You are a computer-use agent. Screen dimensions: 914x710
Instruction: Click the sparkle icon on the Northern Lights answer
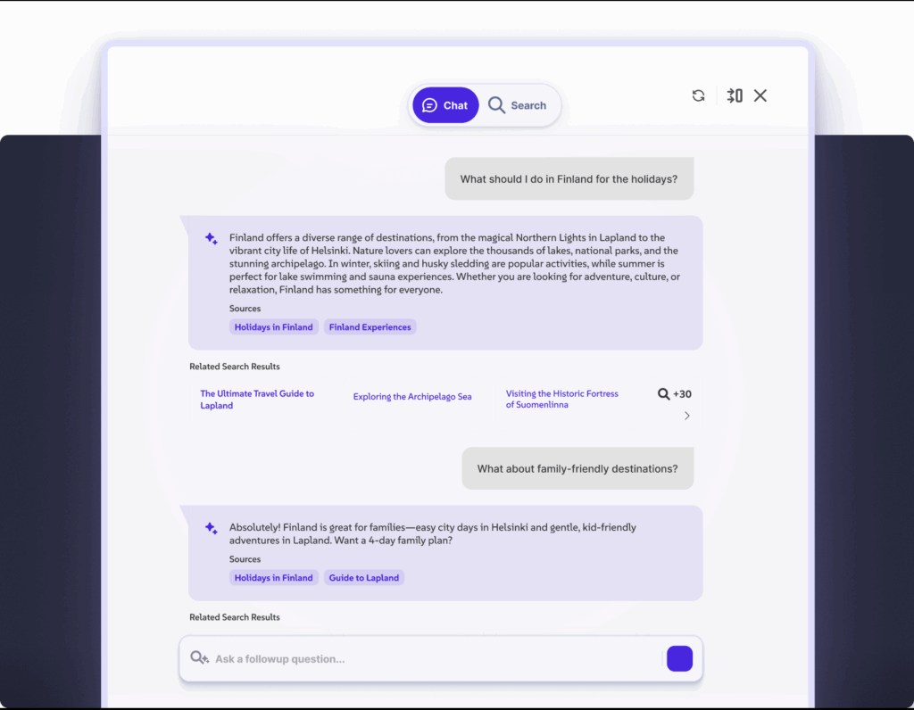pyautogui.click(x=211, y=239)
